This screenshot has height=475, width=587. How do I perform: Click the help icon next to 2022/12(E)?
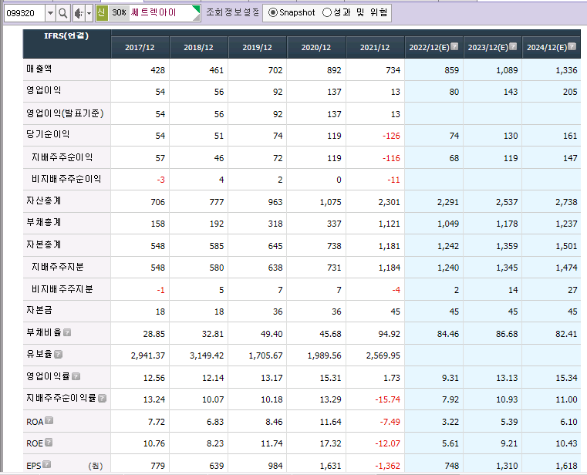[454, 46]
